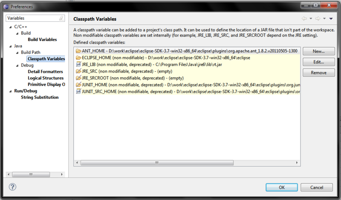Select the JRE_SRC (empty) row text
The image size is (341, 200).
tap(127, 71)
